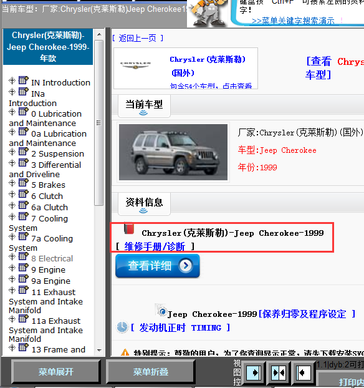The image size is (364, 388).
Task: Click the 0a Lubrication book icon
Action: pyautogui.click(x=24, y=132)
